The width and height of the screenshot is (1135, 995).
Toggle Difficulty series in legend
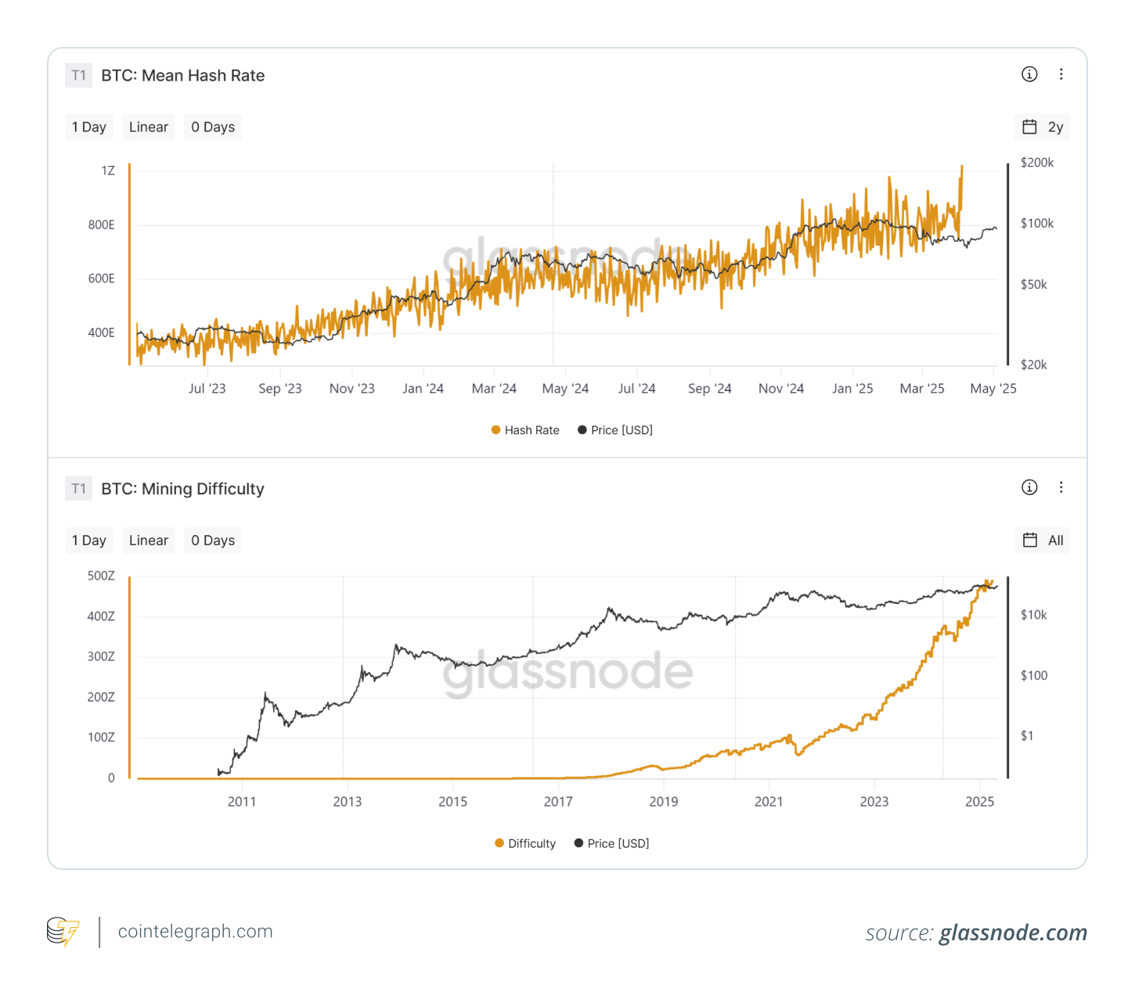[x=525, y=843]
